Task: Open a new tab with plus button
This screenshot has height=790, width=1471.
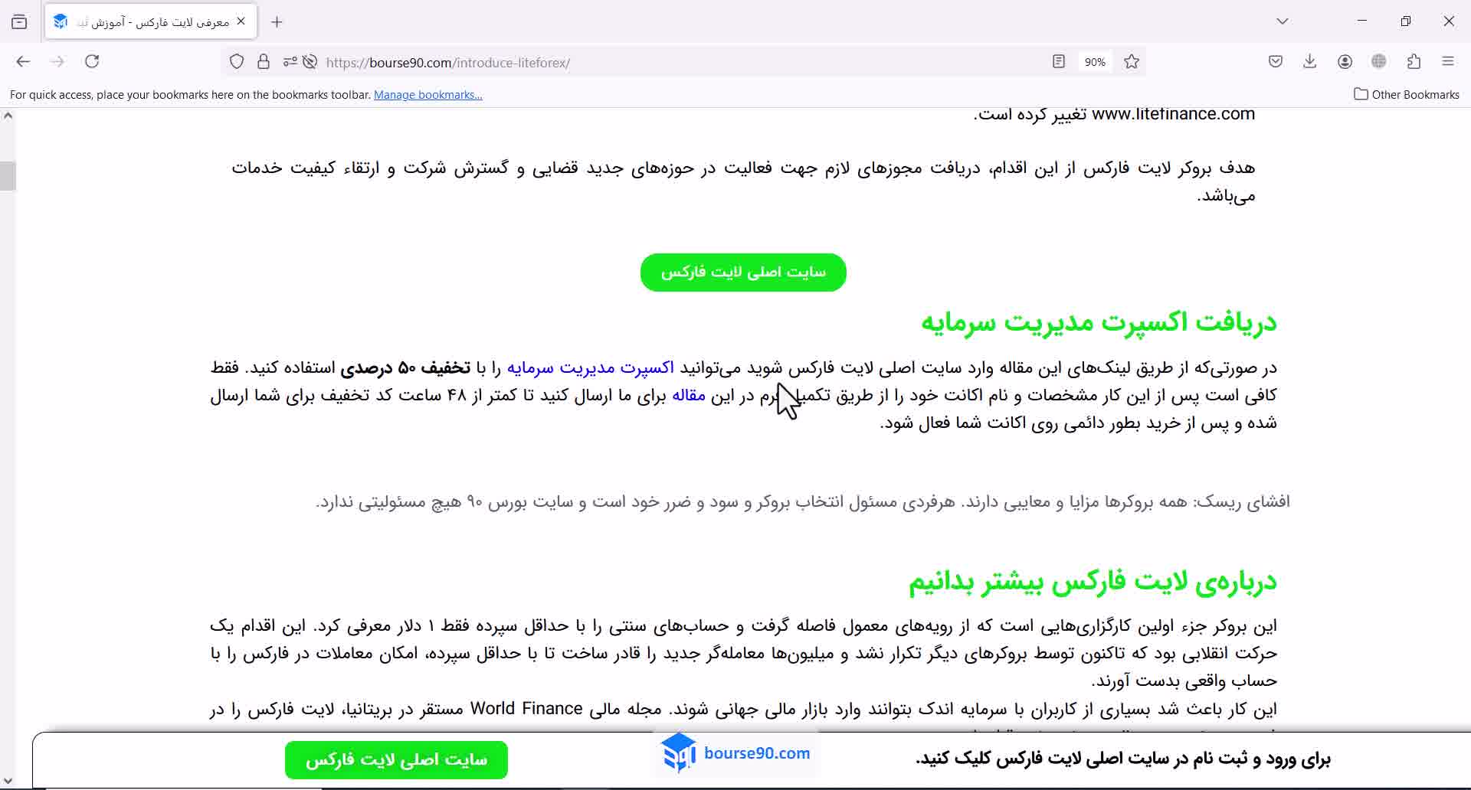Action: coord(277,22)
